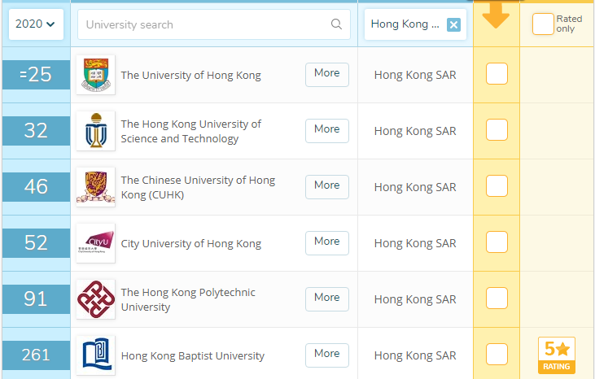Screen dimensions: 595x379
Task: Open the CUHK crest logo
Action: [x=95, y=187]
